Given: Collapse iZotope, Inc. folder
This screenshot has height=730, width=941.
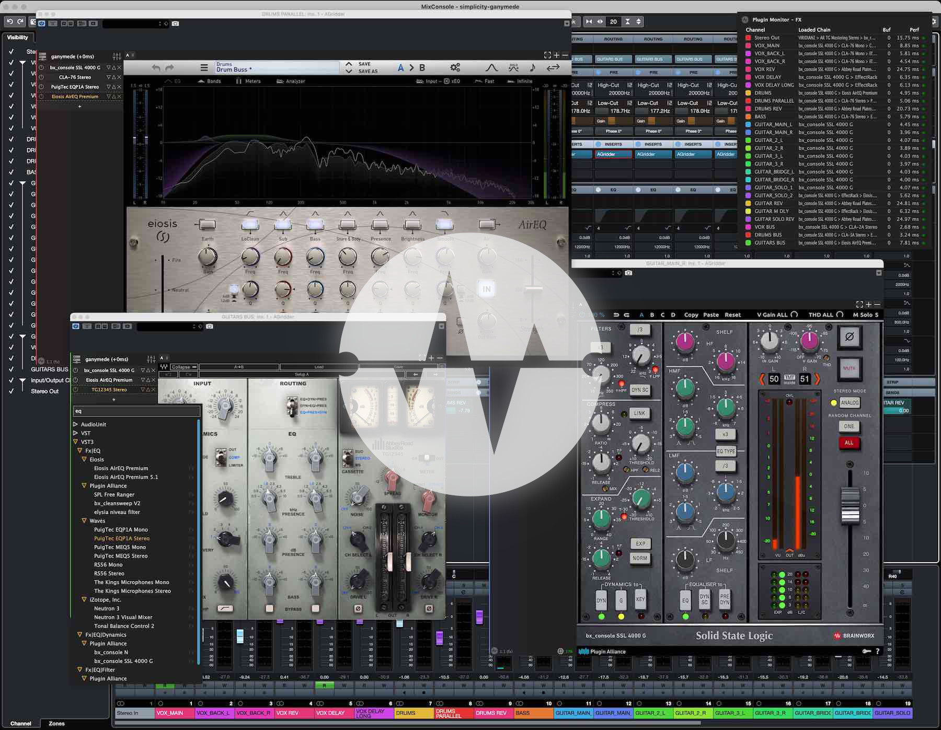Looking at the screenshot, I should coord(84,599).
